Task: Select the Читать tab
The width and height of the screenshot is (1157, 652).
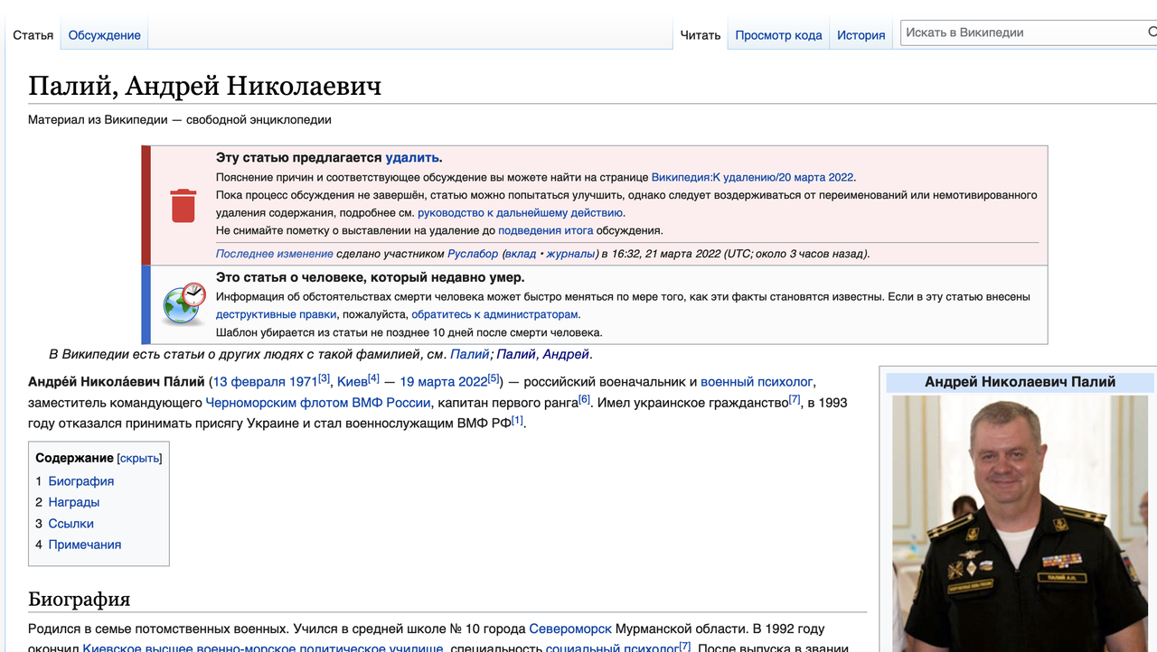Action: coord(701,35)
